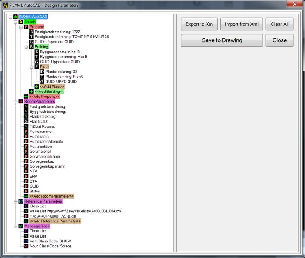Click the T icon for Byggnadsbenämning: Hus B
This screenshot has height=258, width=305.
coord(37,57)
